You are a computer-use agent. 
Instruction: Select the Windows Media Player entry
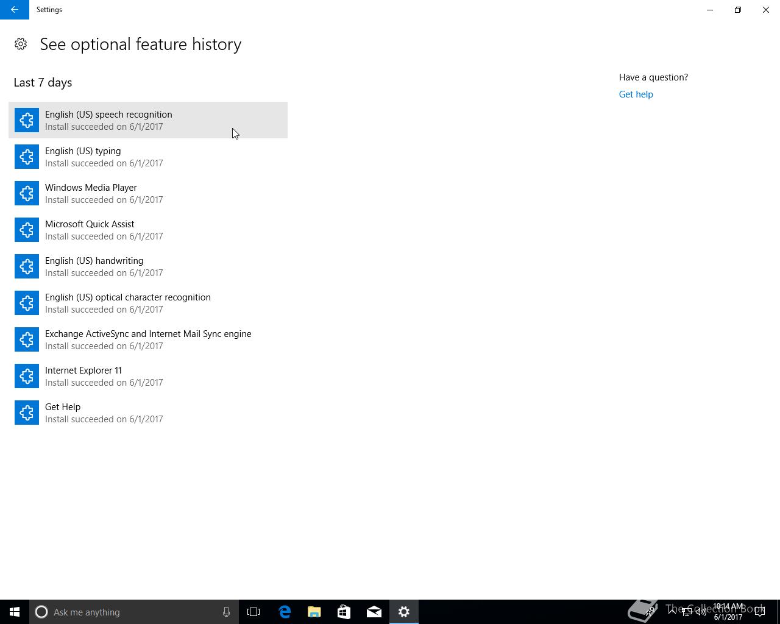pos(148,193)
